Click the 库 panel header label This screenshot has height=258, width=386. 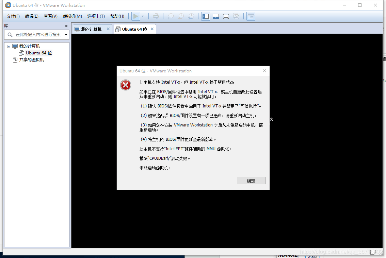[6, 25]
